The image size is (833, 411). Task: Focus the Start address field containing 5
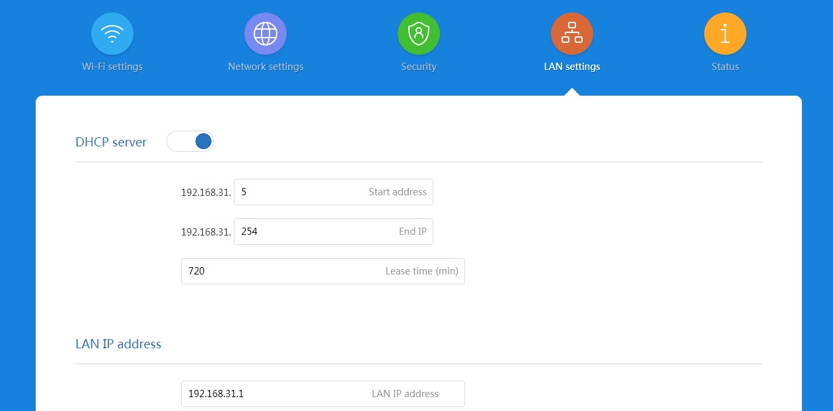[x=334, y=192]
